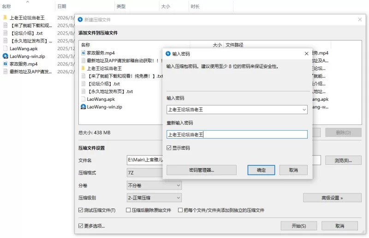369x238 pixels.
Task: Toggle 测试压缩文件(T) checkbox
Action: 81,210
